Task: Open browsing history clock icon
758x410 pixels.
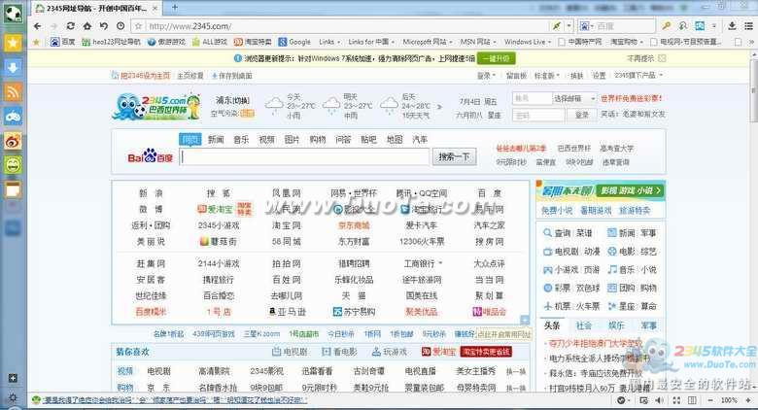Action: (x=121, y=26)
